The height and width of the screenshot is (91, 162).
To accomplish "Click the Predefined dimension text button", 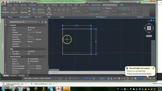I will (5, 11).
